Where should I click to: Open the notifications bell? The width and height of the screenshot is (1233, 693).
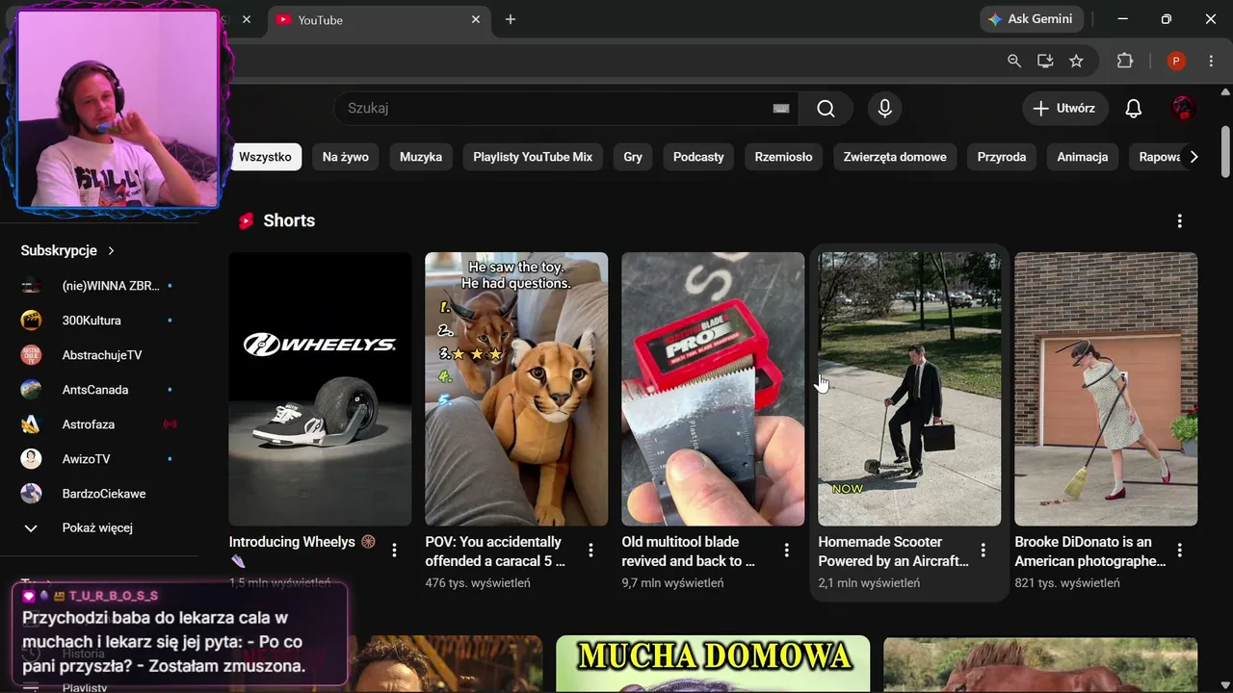(1134, 109)
